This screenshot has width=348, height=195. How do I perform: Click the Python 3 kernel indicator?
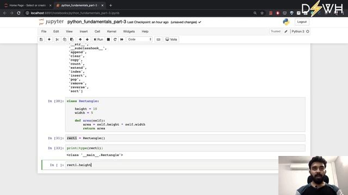pos(300,31)
